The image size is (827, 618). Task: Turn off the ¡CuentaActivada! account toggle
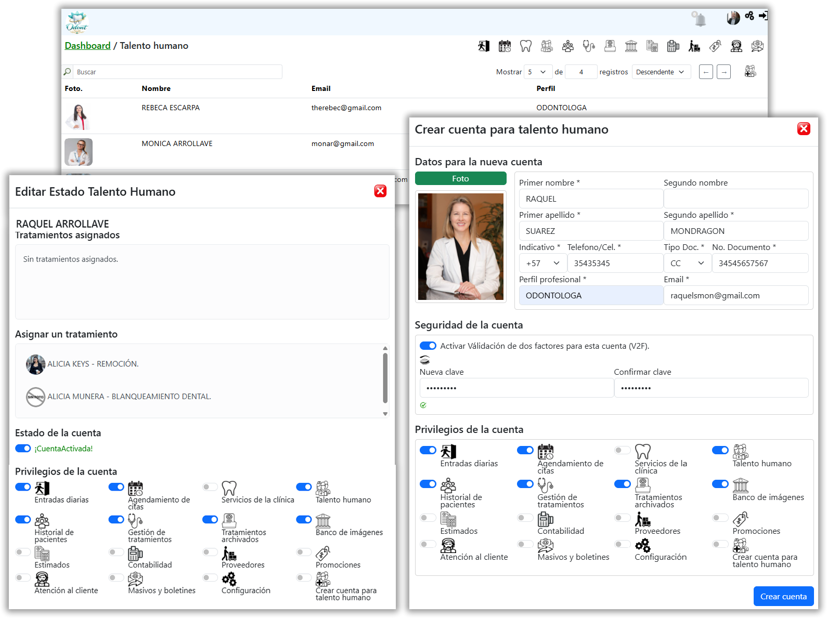pyautogui.click(x=23, y=449)
